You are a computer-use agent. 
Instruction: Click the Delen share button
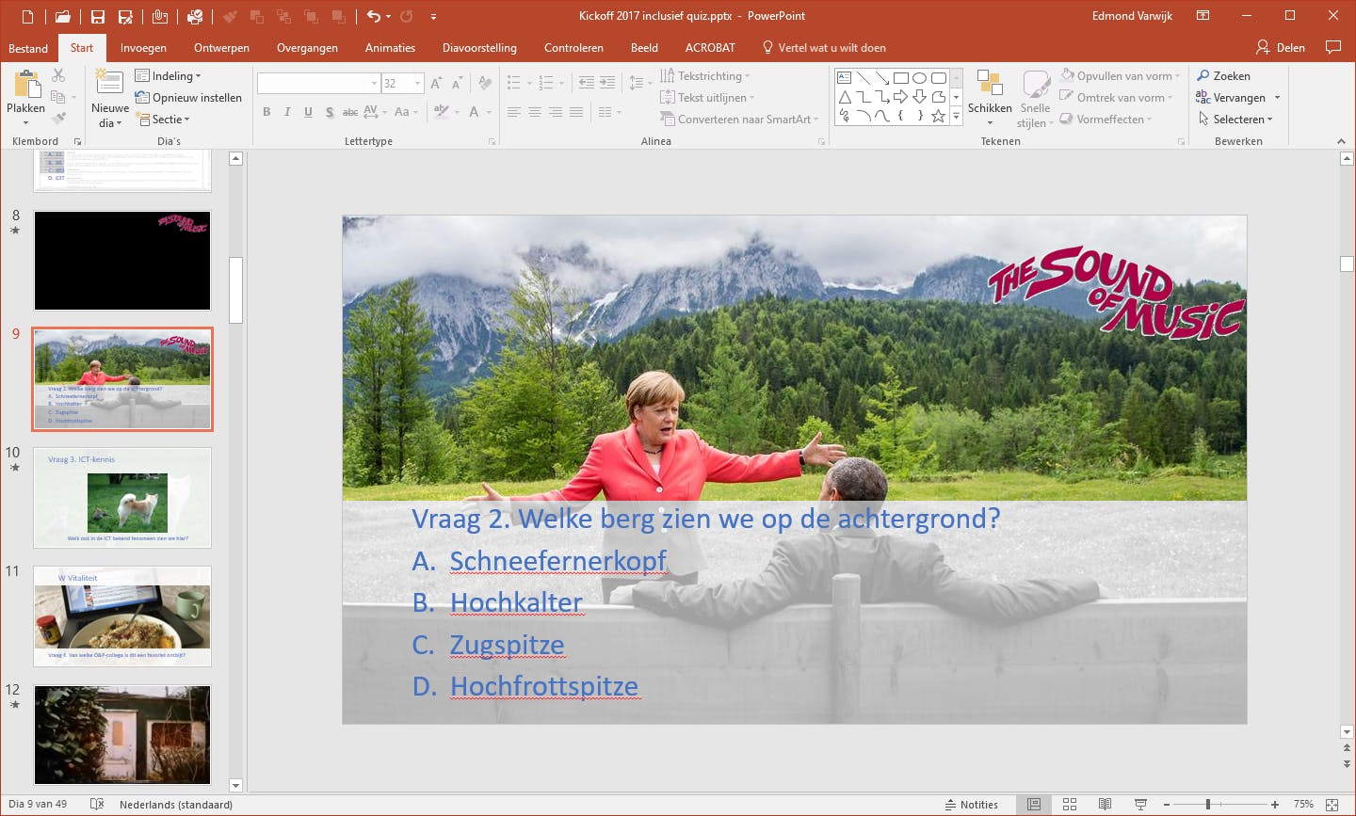pyautogui.click(x=1281, y=48)
